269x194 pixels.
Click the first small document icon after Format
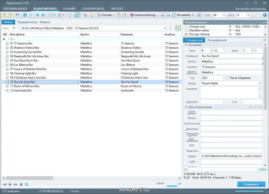point(119,15)
